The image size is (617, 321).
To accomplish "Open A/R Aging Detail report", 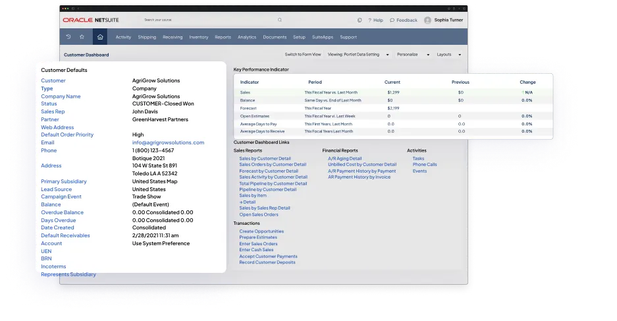I will (x=344, y=158).
